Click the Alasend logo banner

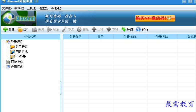[19, 18]
